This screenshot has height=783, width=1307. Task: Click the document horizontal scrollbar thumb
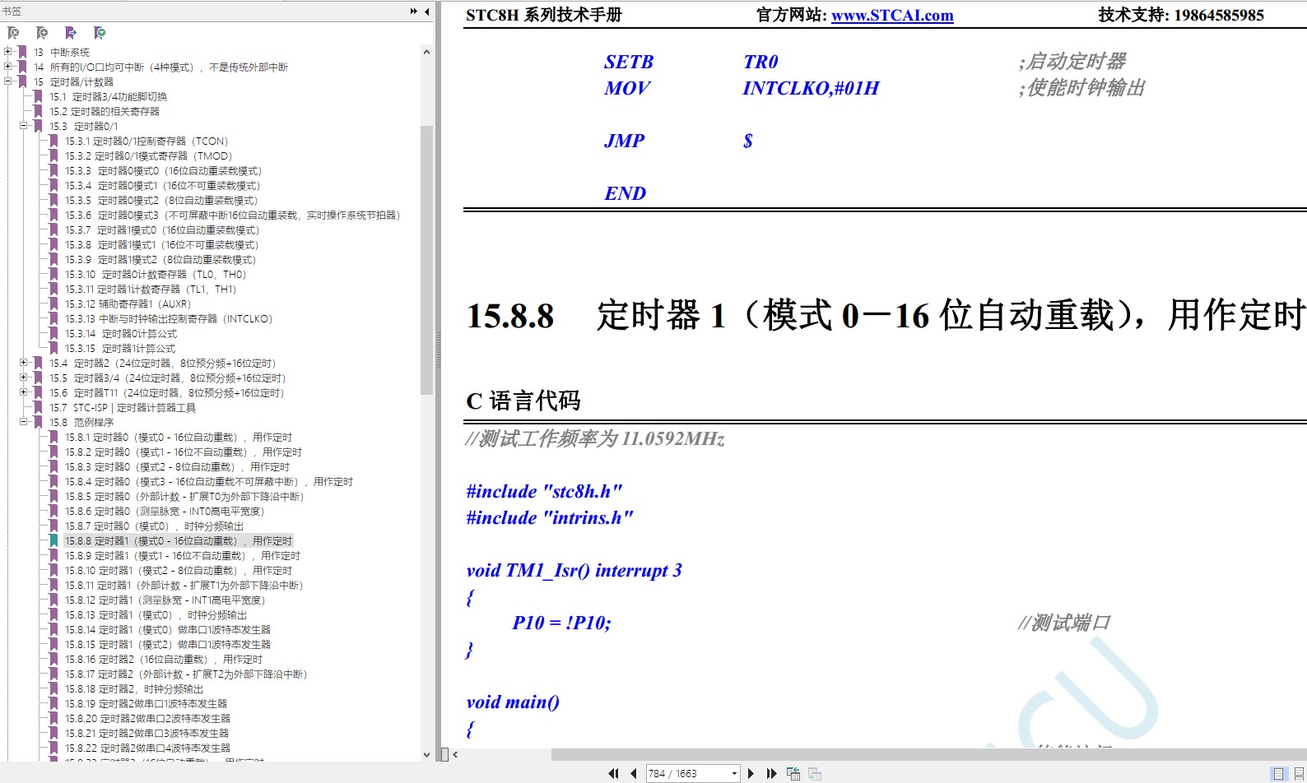[928, 754]
